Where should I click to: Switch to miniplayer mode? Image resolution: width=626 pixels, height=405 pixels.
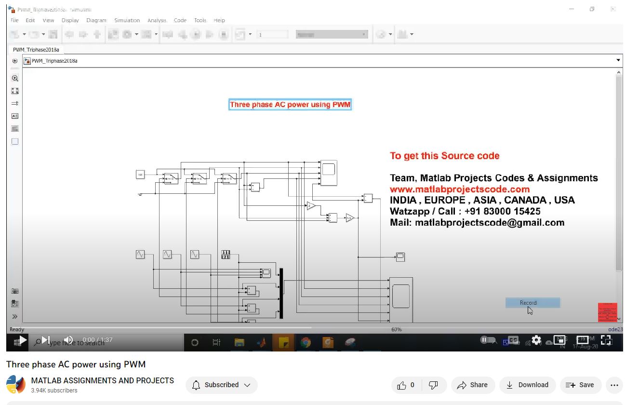click(559, 340)
